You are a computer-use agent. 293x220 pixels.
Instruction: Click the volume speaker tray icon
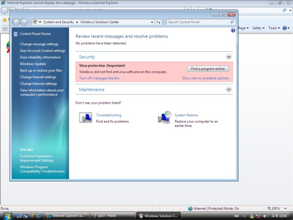[x=265, y=216]
